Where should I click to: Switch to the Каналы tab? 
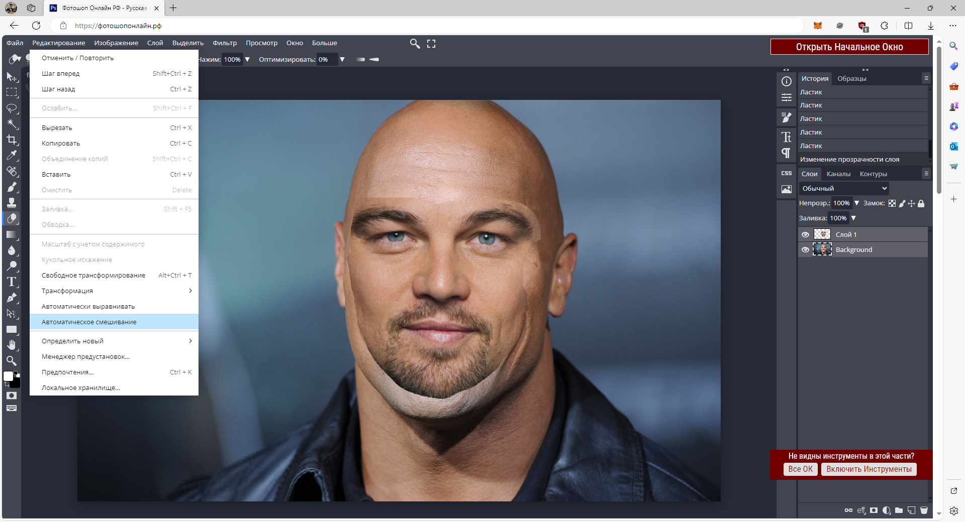point(838,174)
